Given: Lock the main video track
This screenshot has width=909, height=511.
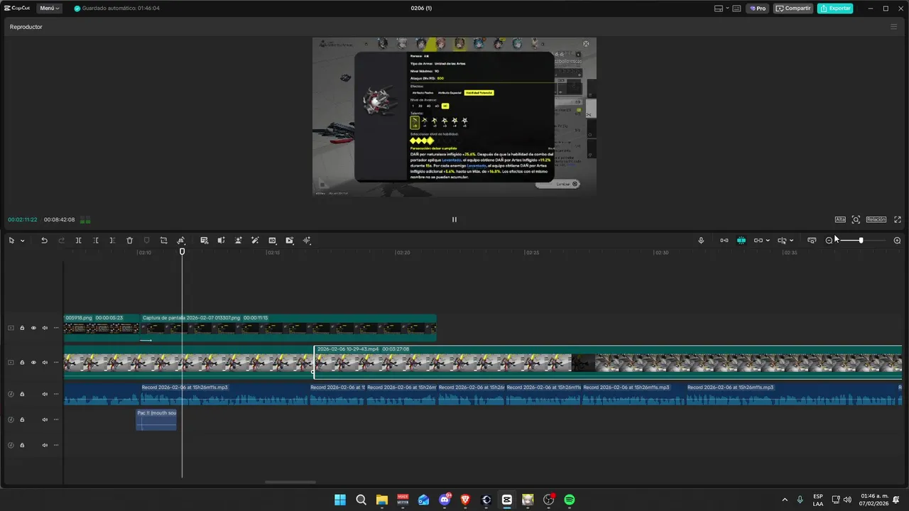Looking at the screenshot, I should tap(22, 363).
